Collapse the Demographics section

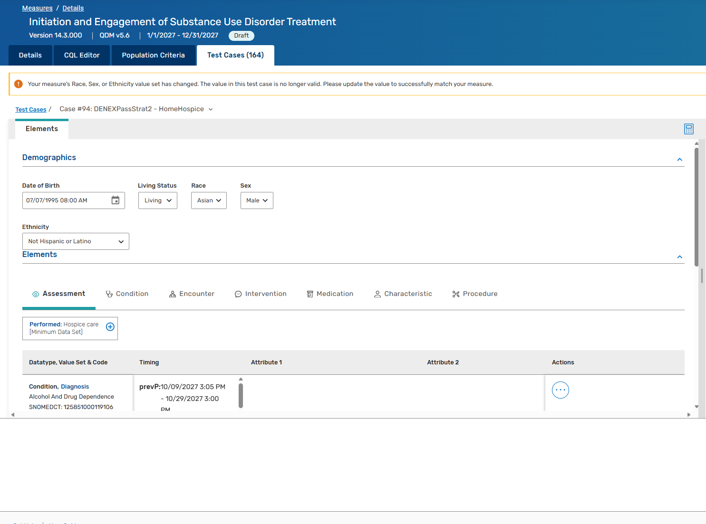point(679,160)
